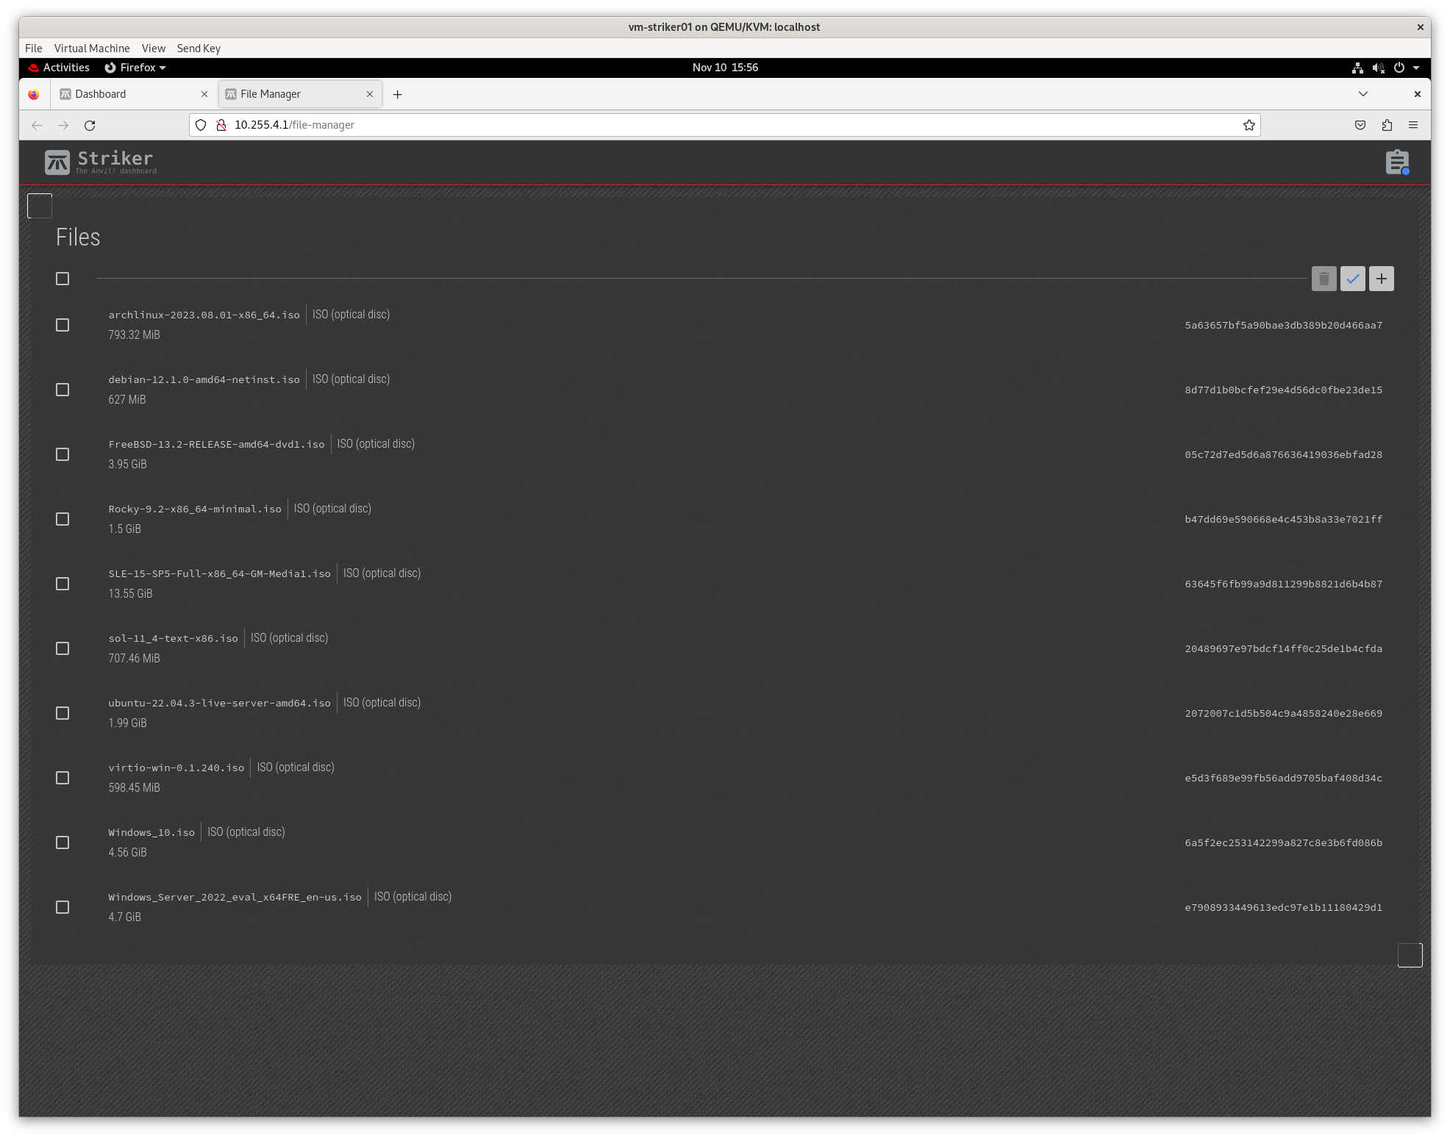Check the Rocky-9.2 minimal iso checkbox

coord(63,519)
